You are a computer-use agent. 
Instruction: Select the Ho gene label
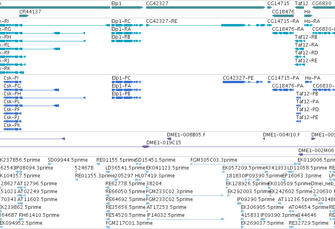[307, 11]
